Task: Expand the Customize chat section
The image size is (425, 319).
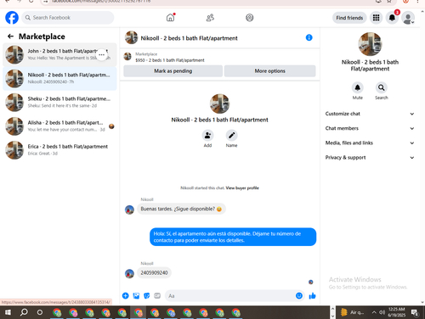Action: [370, 114]
